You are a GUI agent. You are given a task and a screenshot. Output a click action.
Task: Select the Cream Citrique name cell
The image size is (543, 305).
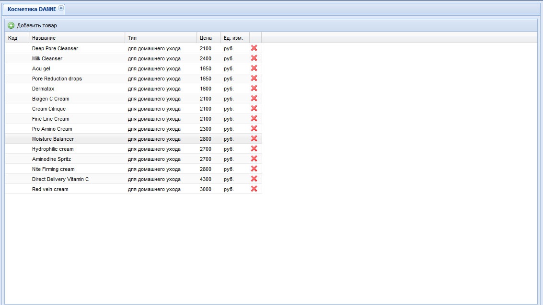77,109
